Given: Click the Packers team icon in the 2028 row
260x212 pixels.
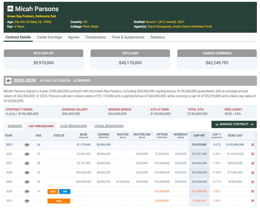Looking at the screenshot, I should (x=27, y=173).
